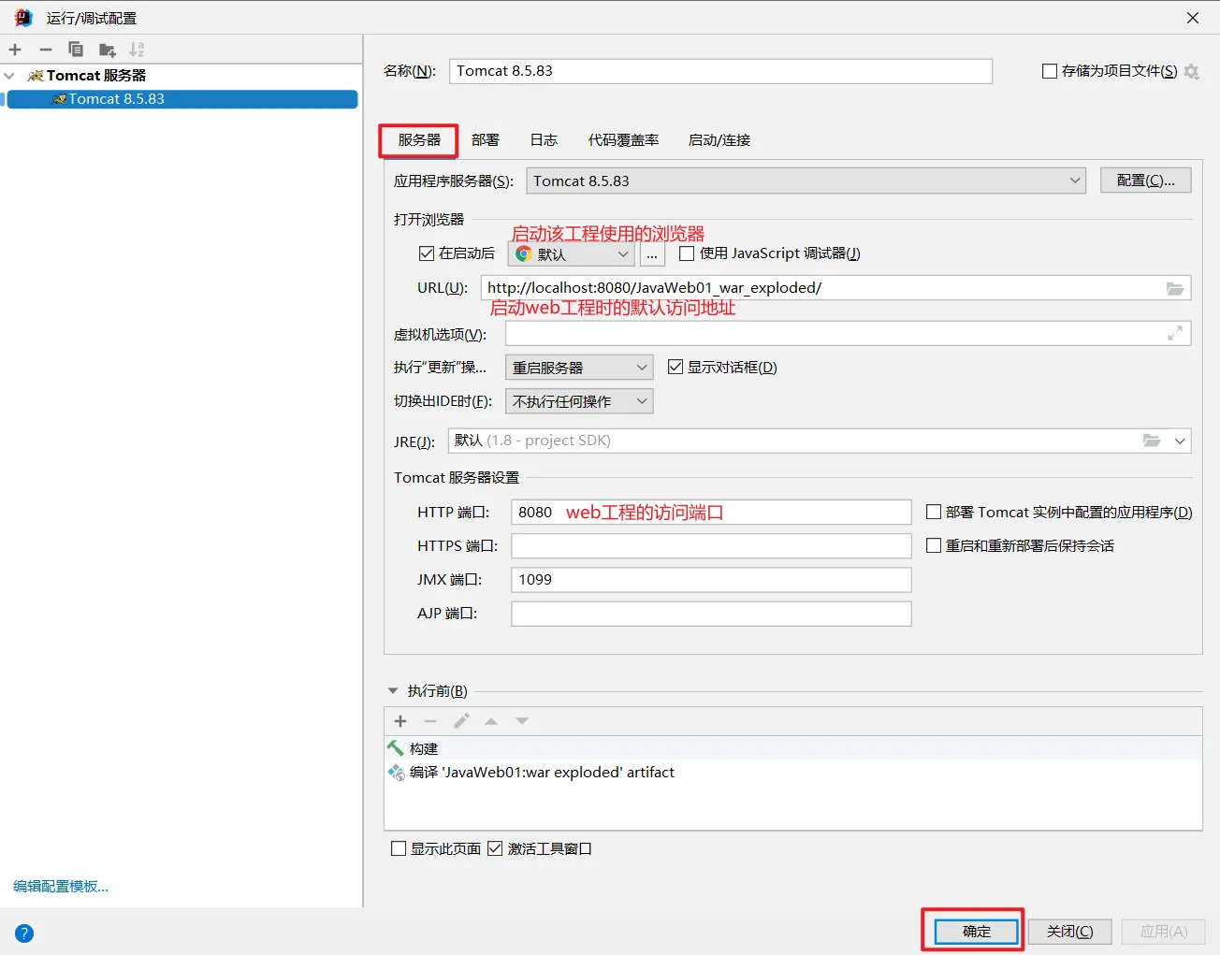
Task: Switch to the 服务器 tab
Action: point(419,140)
